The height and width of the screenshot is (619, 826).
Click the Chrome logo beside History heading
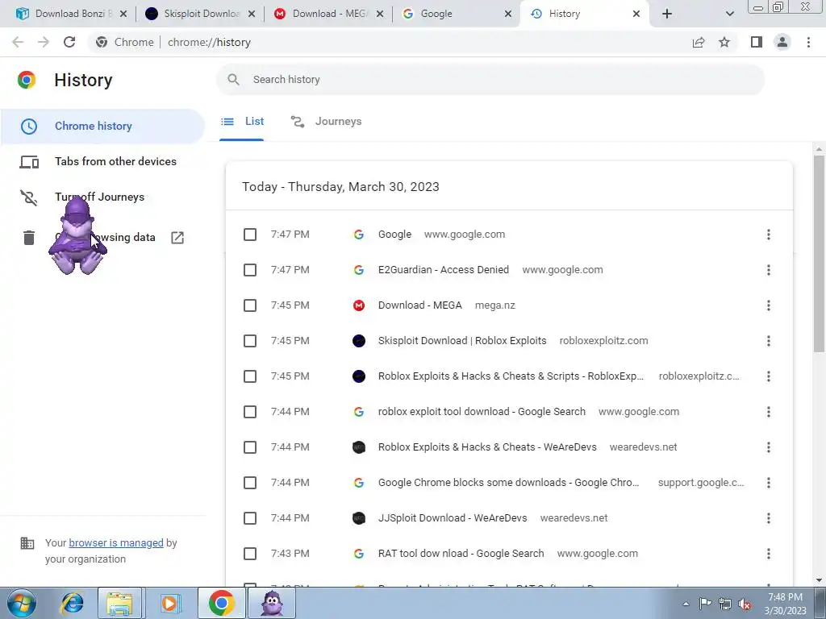pos(27,80)
